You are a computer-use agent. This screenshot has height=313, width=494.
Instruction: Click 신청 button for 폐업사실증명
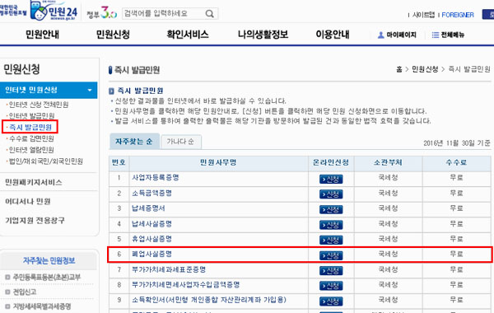331,255
